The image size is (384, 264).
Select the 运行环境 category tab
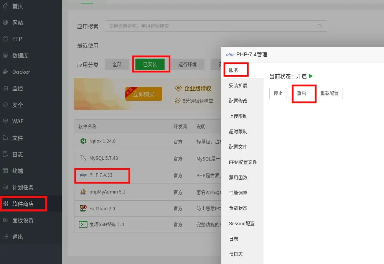pyautogui.click(x=187, y=64)
